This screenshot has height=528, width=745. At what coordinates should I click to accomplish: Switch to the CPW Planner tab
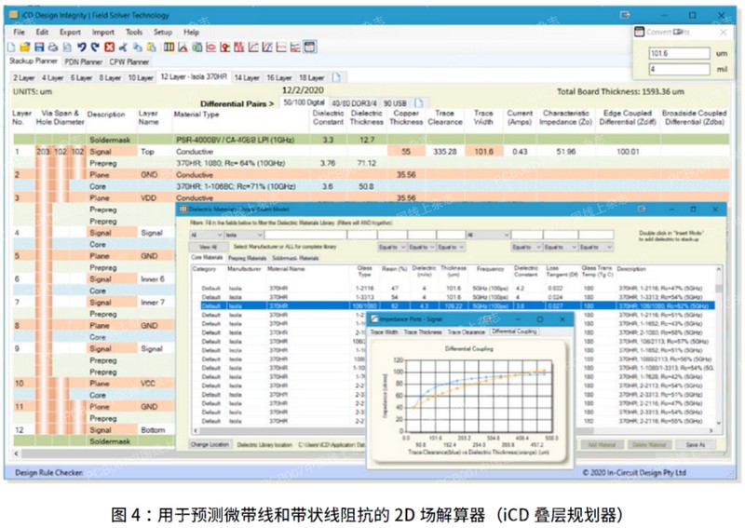click(129, 61)
